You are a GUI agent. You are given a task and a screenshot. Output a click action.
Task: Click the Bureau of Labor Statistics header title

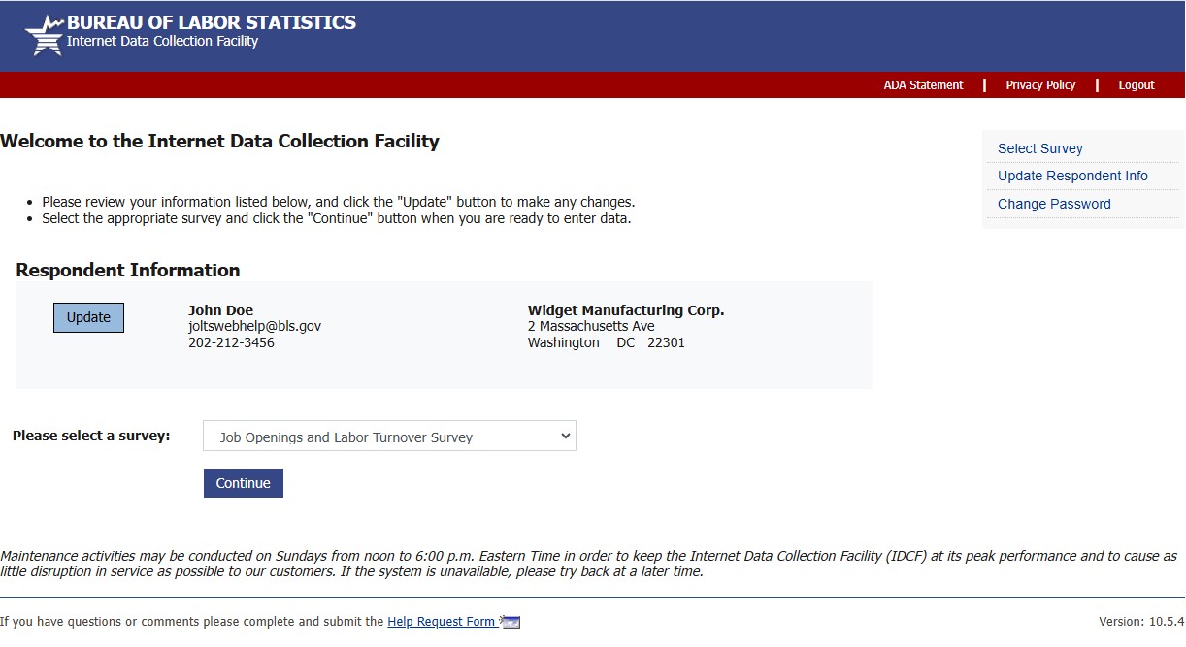click(211, 22)
